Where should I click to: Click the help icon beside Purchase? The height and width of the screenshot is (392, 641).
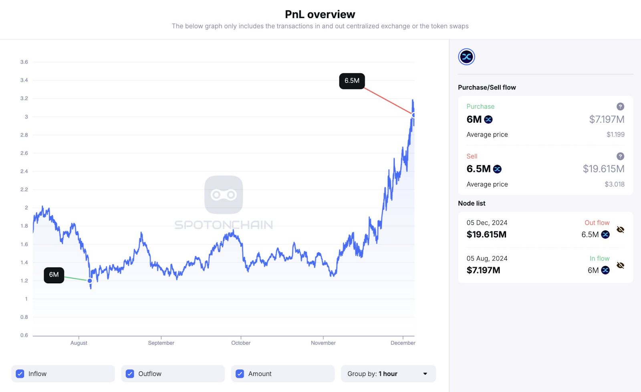[x=620, y=107]
